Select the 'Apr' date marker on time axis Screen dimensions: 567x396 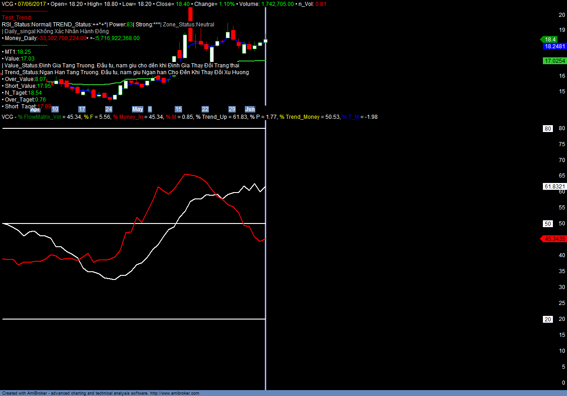point(35,109)
